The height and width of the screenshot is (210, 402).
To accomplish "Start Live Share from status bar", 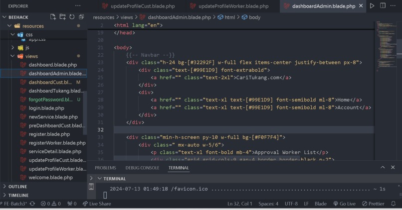I will pos(97,204).
